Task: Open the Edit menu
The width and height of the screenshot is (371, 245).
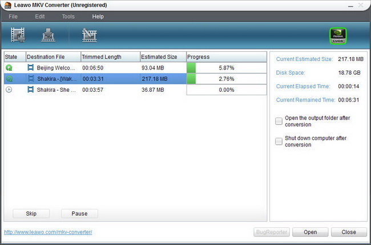Action: (40, 17)
